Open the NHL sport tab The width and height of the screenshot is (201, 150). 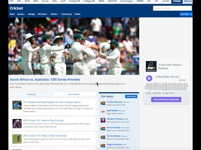pyautogui.click(x=54, y=1)
